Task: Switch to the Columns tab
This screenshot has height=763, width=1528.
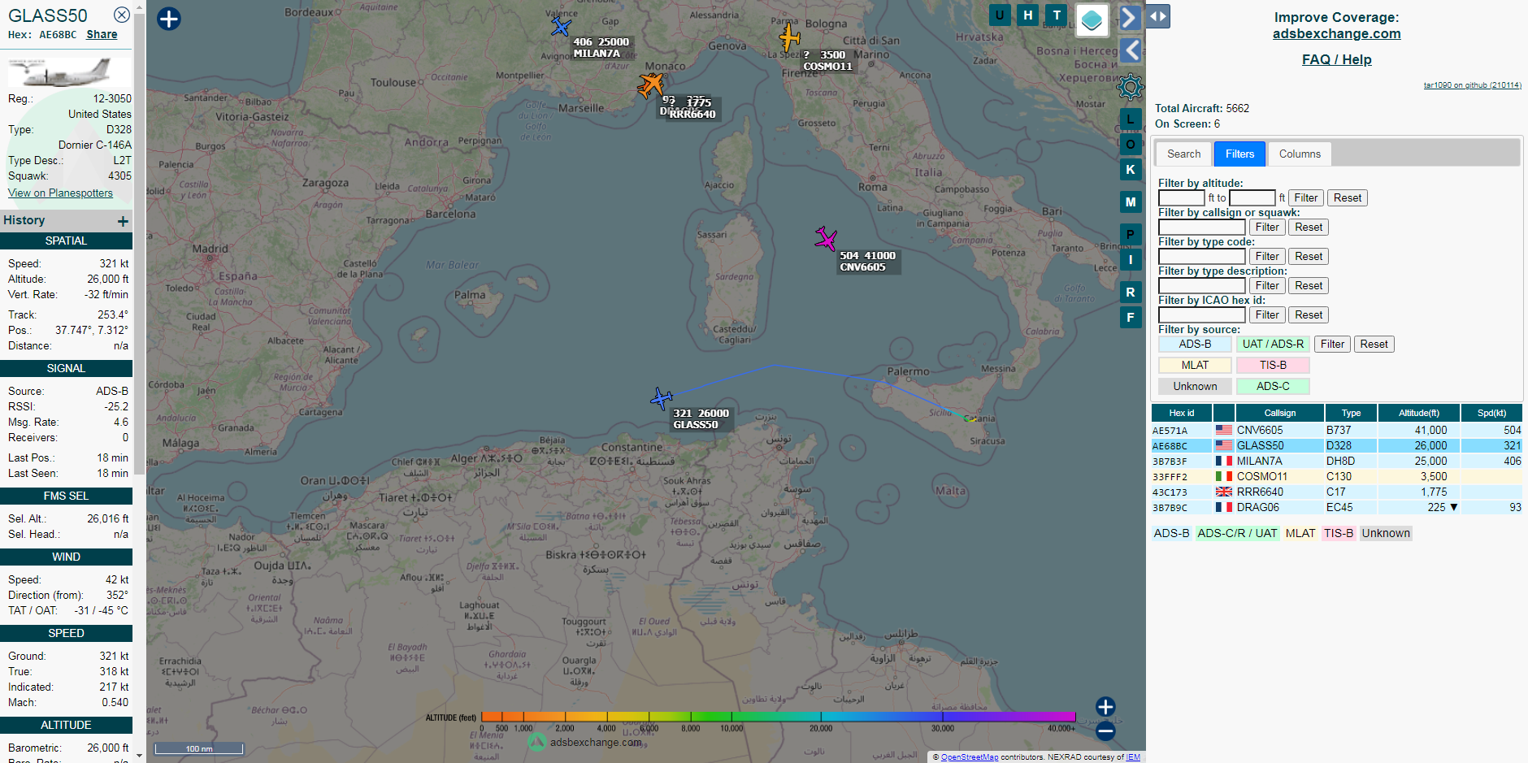Action: (x=1300, y=154)
